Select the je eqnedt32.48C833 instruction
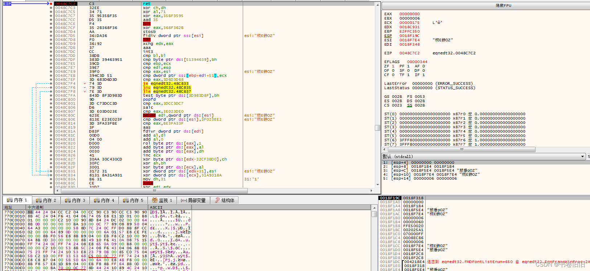 [166, 84]
